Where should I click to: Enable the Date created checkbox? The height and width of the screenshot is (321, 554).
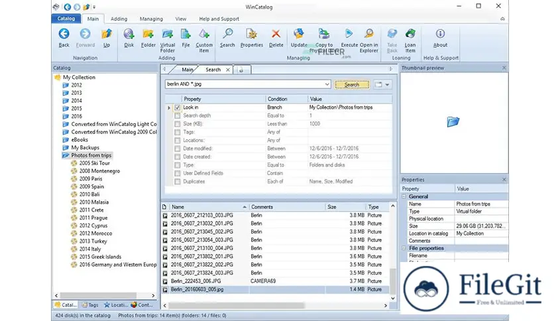(x=178, y=157)
